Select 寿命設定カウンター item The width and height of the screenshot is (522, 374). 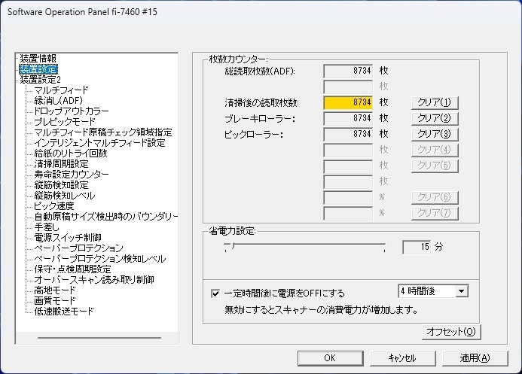point(71,174)
